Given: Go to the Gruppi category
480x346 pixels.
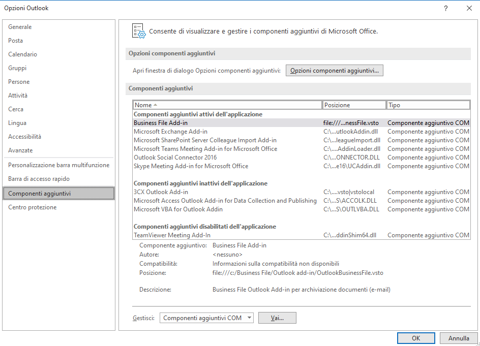Looking at the screenshot, I should pyautogui.click(x=58, y=68).
